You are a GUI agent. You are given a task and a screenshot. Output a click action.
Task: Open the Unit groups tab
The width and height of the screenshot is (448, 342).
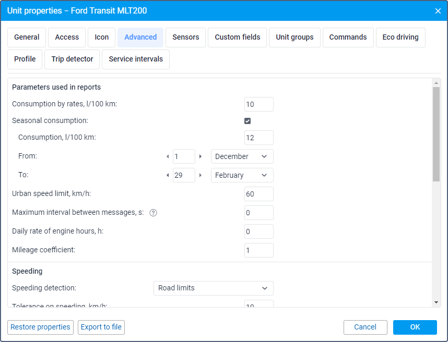294,38
